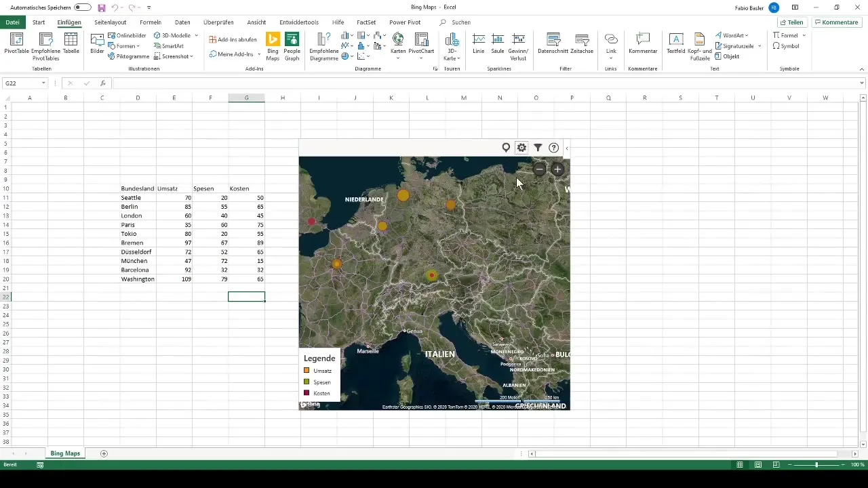Save the workbook via the disk icon
This screenshot has height=488, width=868.
(x=102, y=7)
